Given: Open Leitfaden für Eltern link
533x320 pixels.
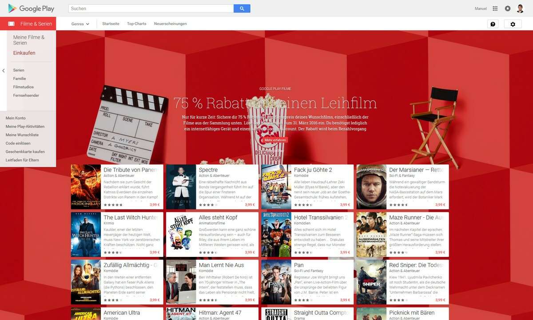Looking at the screenshot, I should 22,160.
